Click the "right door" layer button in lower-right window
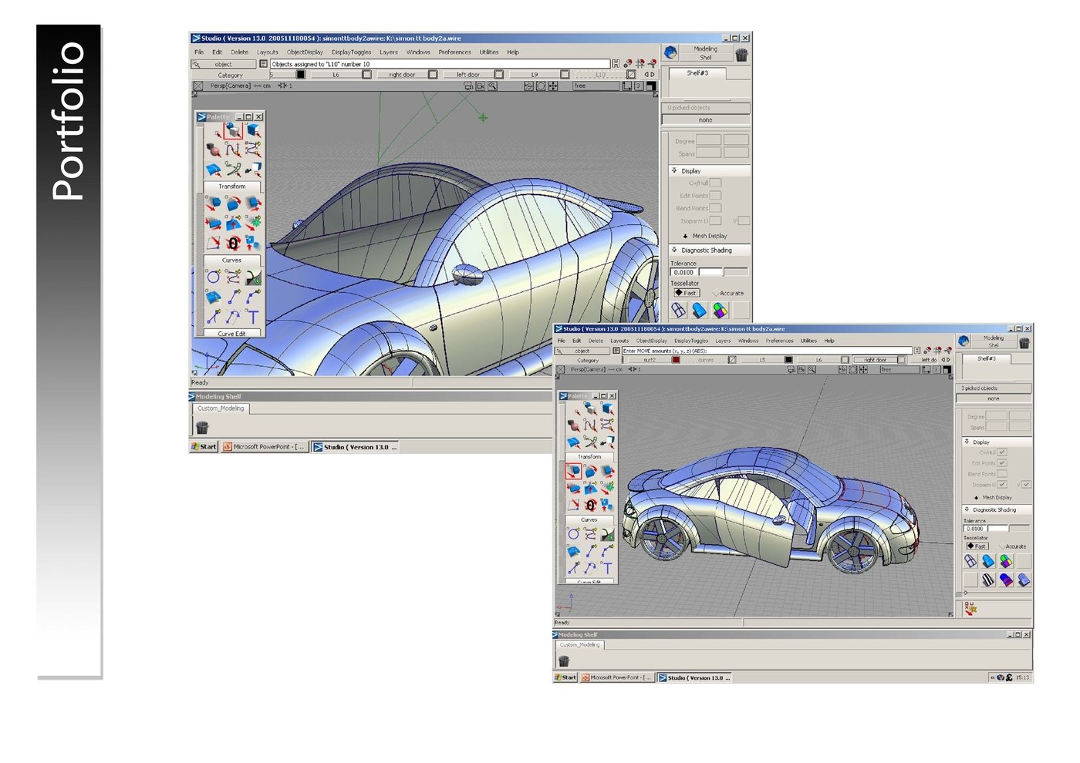 click(x=875, y=360)
